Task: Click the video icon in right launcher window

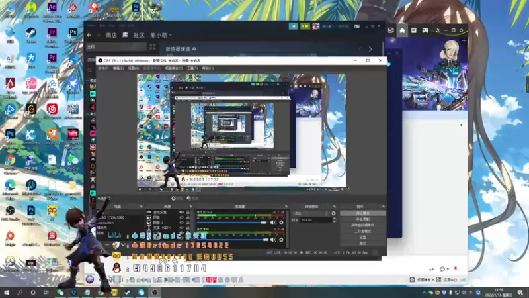Action: [x=391, y=30]
